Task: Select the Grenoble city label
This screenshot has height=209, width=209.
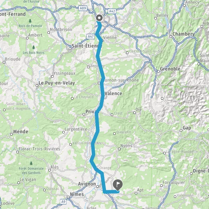Action: (x=170, y=69)
